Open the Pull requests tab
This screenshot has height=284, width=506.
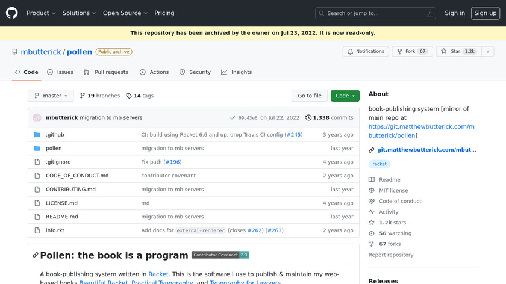[x=105, y=72]
